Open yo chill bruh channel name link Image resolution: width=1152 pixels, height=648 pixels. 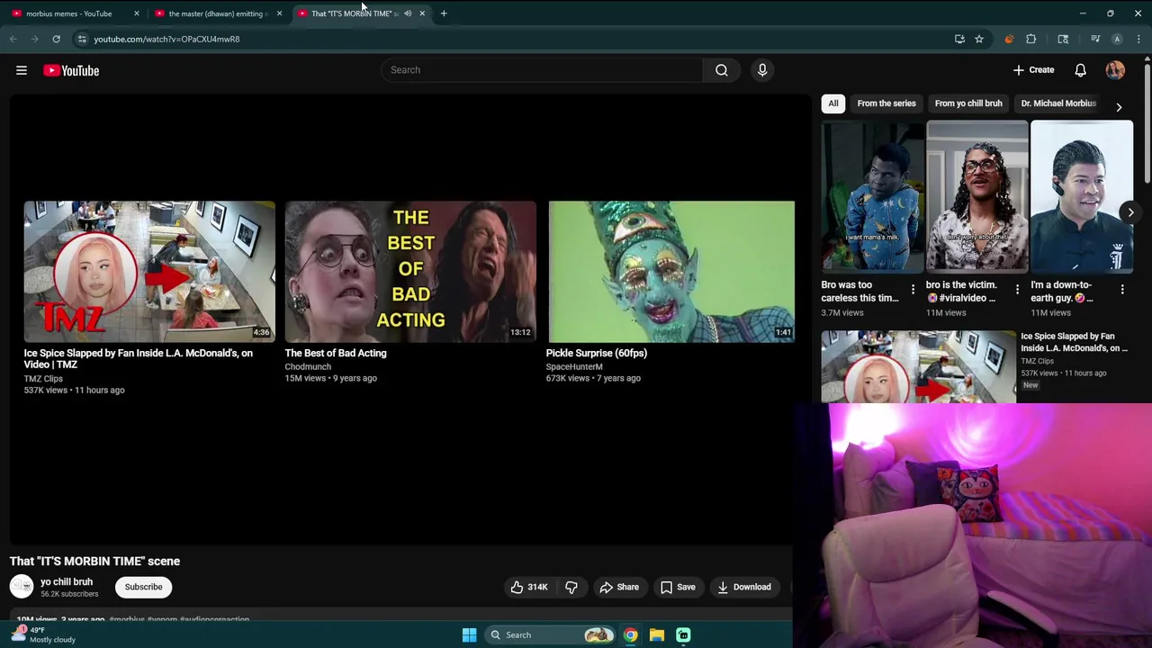point(67,581)
